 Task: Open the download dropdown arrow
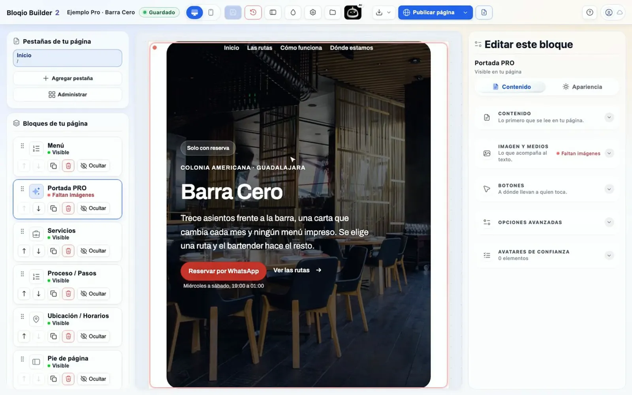(x=389, y=13)
